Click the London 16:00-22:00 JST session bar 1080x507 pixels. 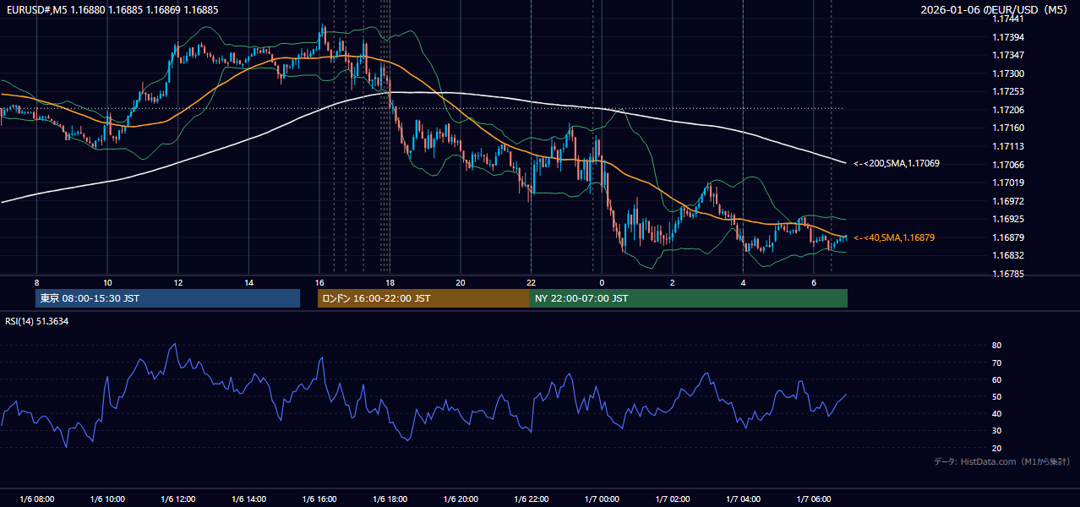[x=423, y=298]
